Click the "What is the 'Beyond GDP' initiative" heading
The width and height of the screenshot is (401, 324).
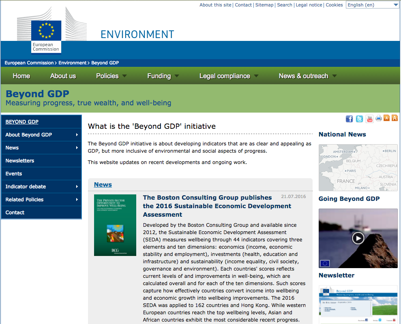[152, 126]
